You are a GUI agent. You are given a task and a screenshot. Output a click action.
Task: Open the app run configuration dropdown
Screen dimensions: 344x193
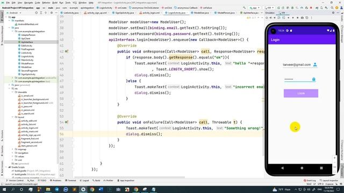[x=254, y=8]
